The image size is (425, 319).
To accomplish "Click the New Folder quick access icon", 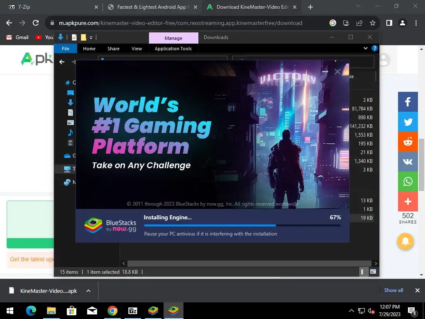I will 83,37.
